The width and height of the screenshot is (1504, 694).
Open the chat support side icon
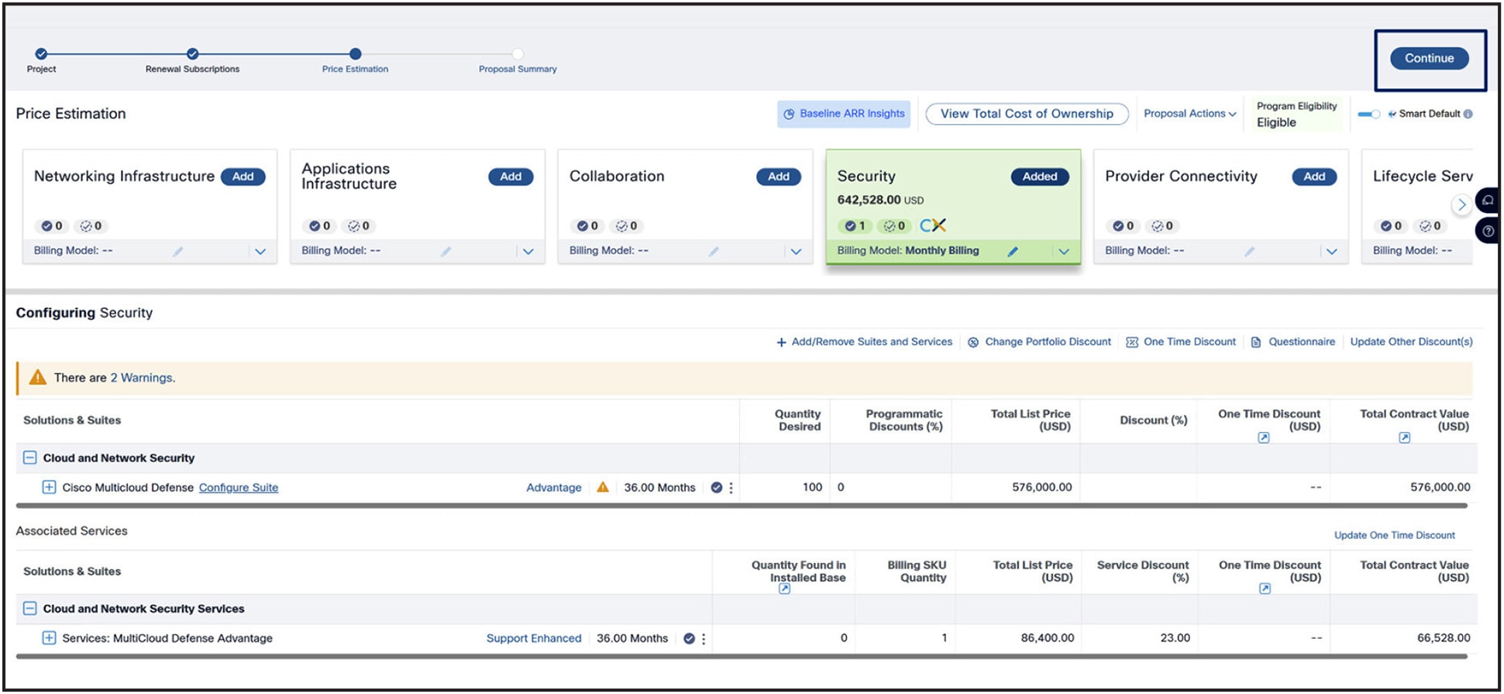(x=1488, y=201)
